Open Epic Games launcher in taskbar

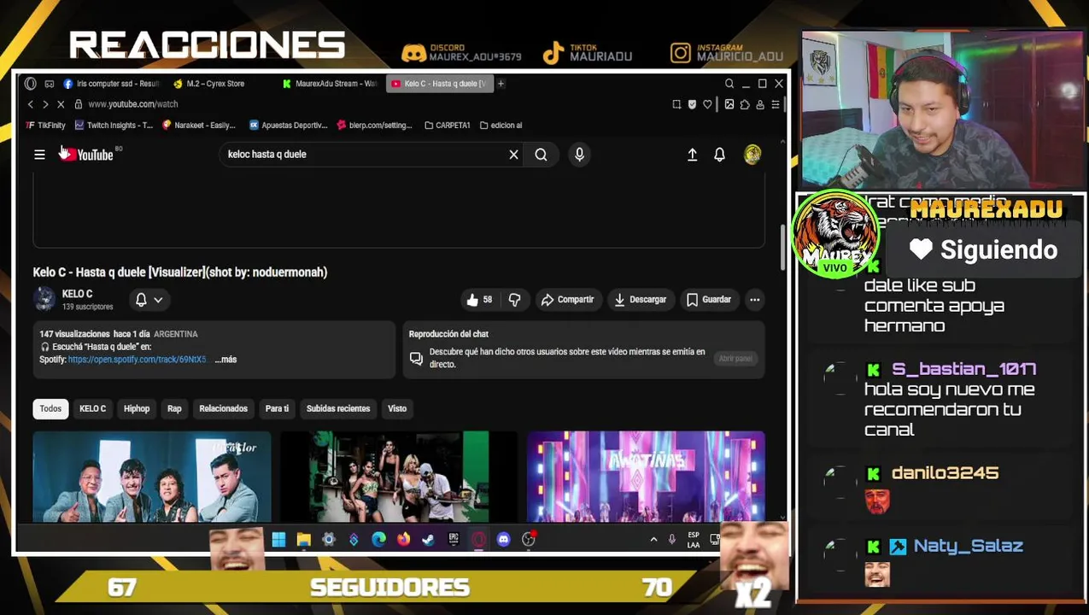(x=454, y=539)
